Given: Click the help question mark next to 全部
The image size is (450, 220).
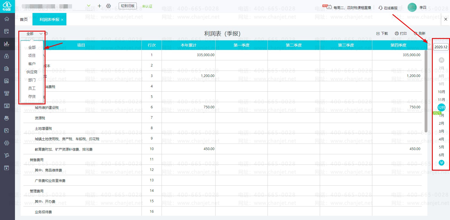Looking at the screenshot, I should (46, 34).
